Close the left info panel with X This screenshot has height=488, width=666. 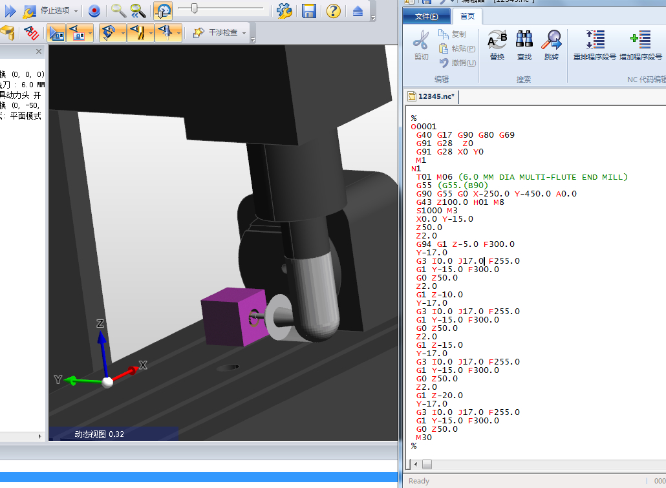point(39,52)
